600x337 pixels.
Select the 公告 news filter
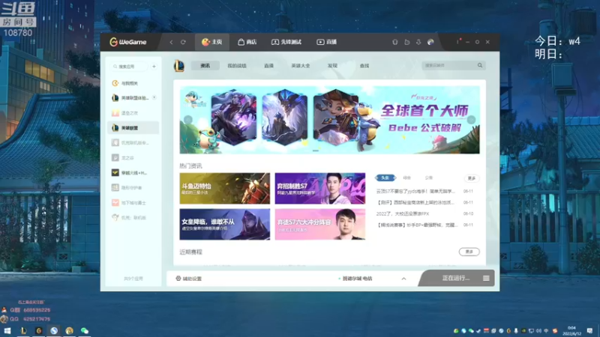(x=428, y=177)
